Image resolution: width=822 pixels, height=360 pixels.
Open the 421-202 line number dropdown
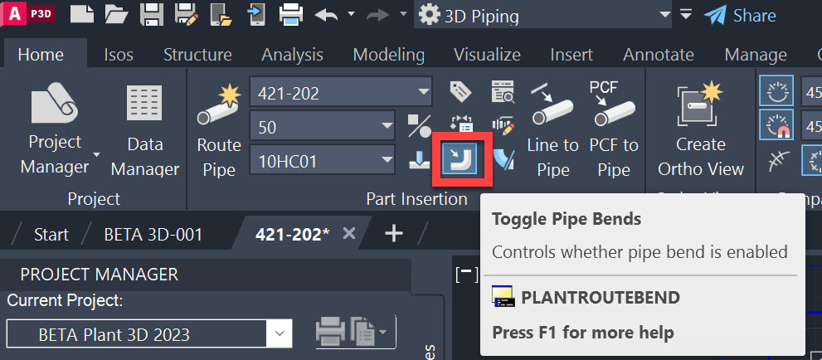tap(422, 93)
